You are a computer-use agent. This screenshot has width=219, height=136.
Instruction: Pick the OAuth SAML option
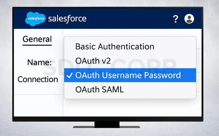point(100,89)
